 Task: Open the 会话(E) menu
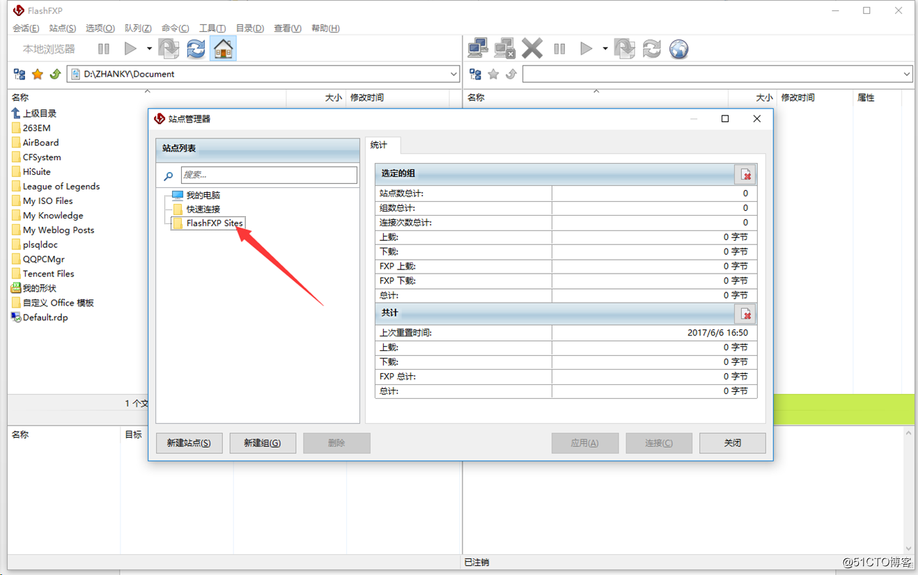[x=26, y=29]
